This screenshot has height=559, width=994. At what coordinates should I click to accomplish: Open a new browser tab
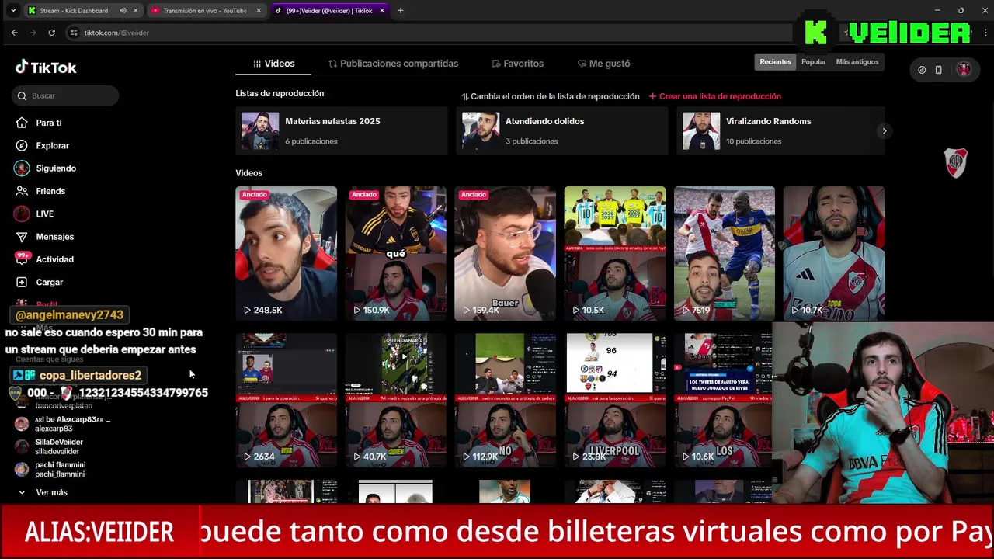click(401, 11)
